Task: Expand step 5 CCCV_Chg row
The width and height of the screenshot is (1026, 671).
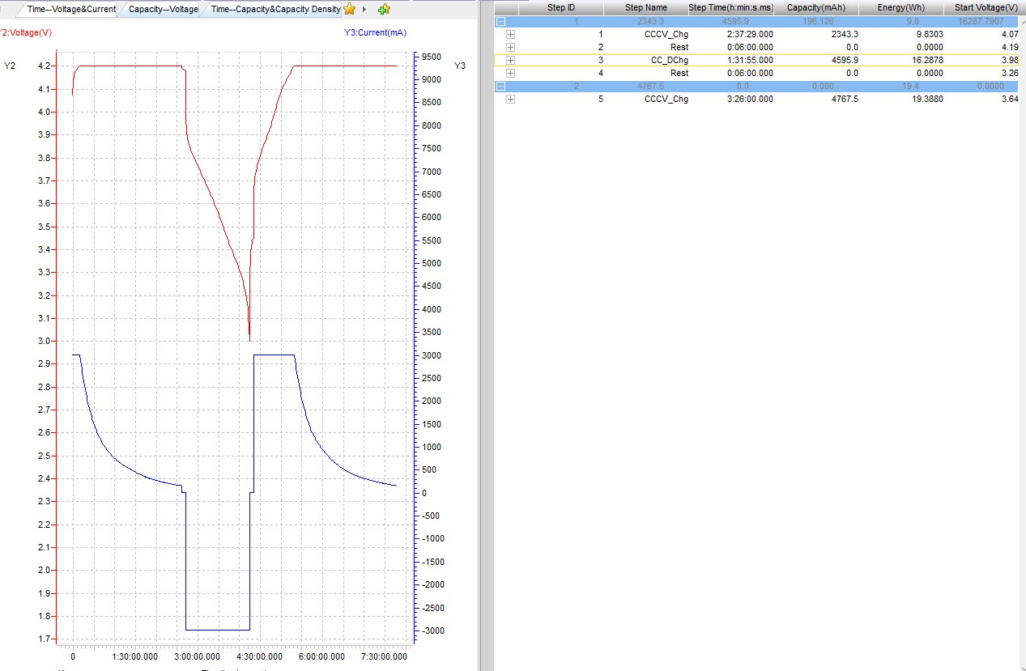Action: tap(510, 99)
